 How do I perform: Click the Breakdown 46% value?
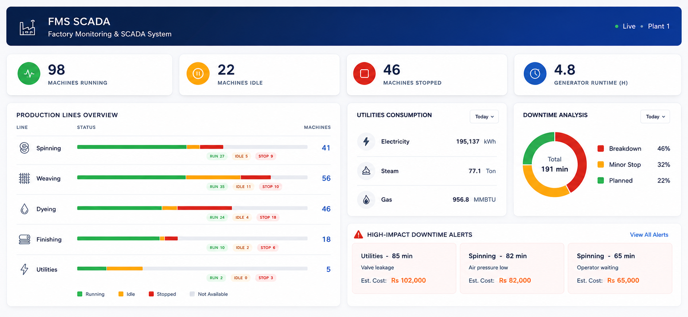663,149
